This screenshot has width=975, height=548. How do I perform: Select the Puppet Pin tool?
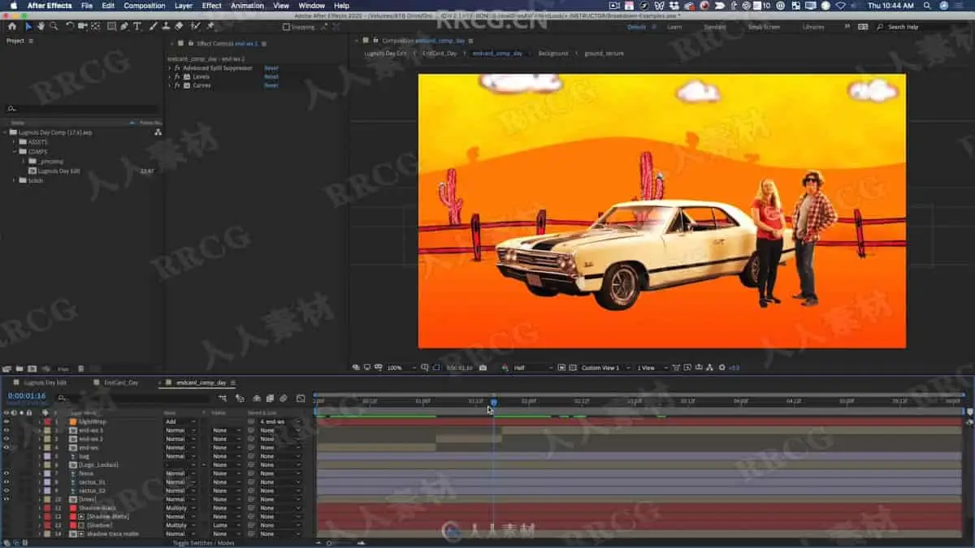210,26
